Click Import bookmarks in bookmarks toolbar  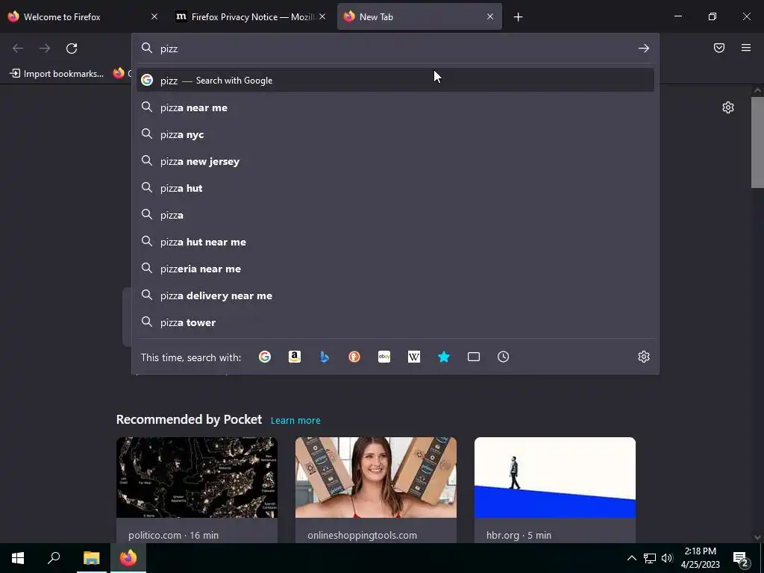(57, 74)
